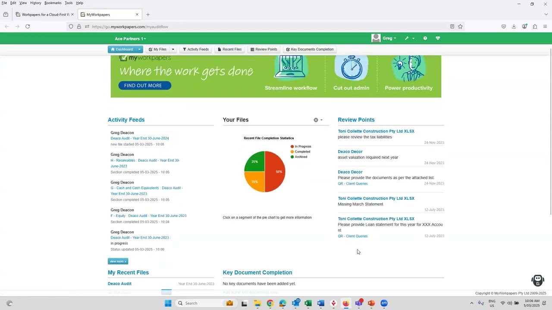The height and width of the screenshot is (310, 552).
Task: Reload the page with browser refresh icon
Action: click(x=28, y=27)
